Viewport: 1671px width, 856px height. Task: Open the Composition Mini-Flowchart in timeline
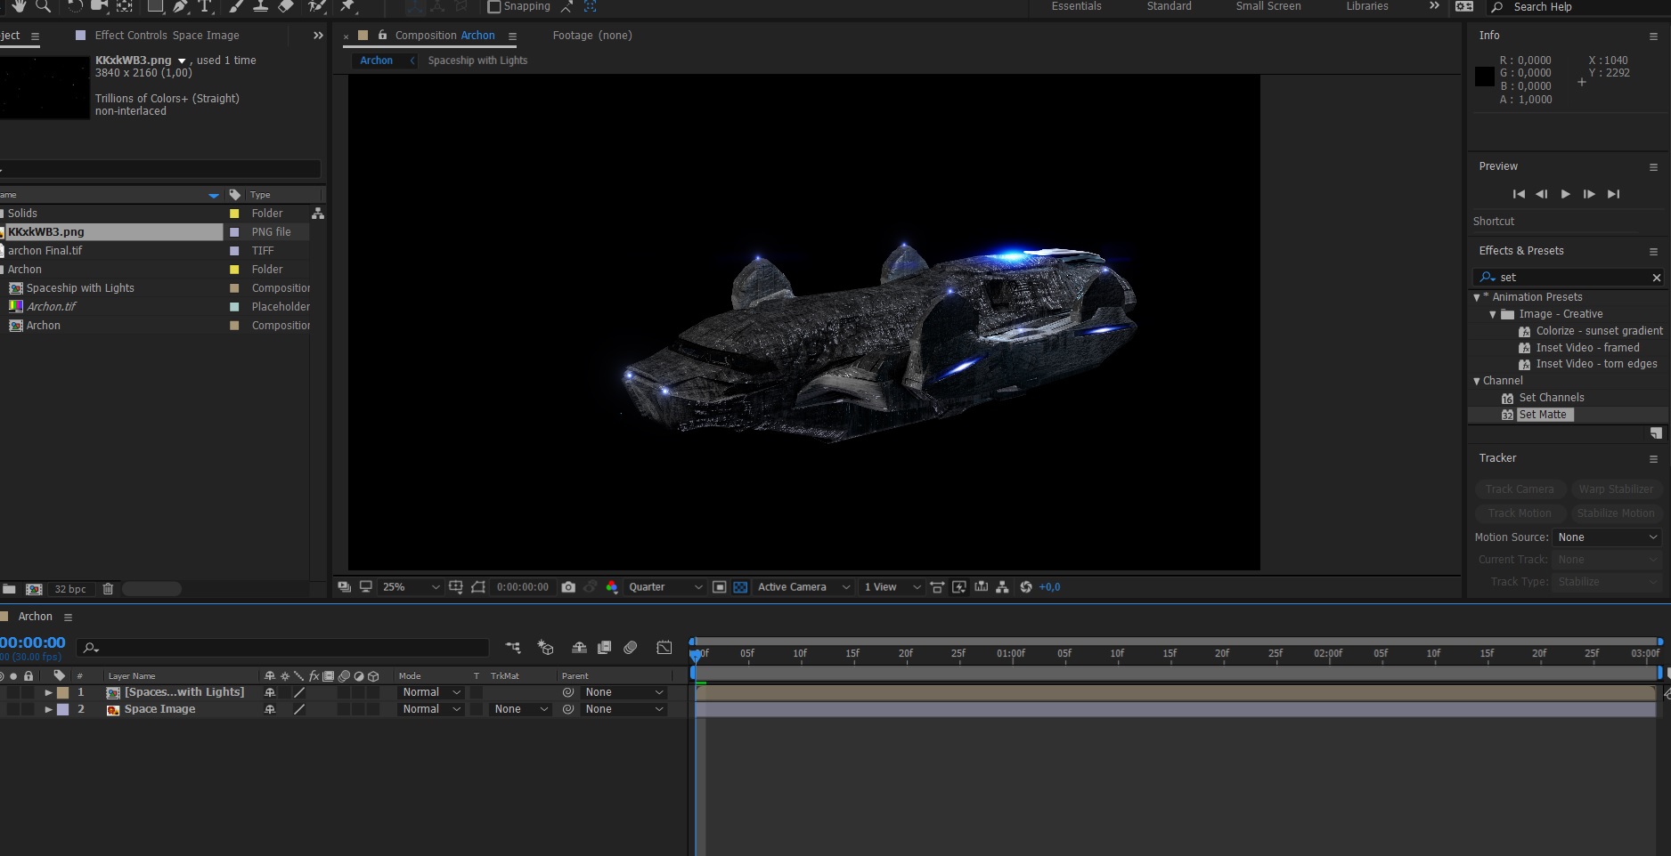coord(513,648)
